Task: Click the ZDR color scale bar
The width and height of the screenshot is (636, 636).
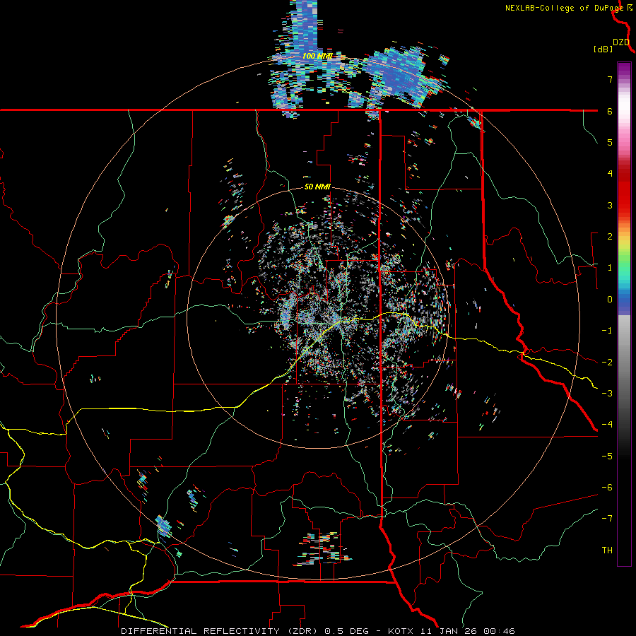Action: coord(624,314)
